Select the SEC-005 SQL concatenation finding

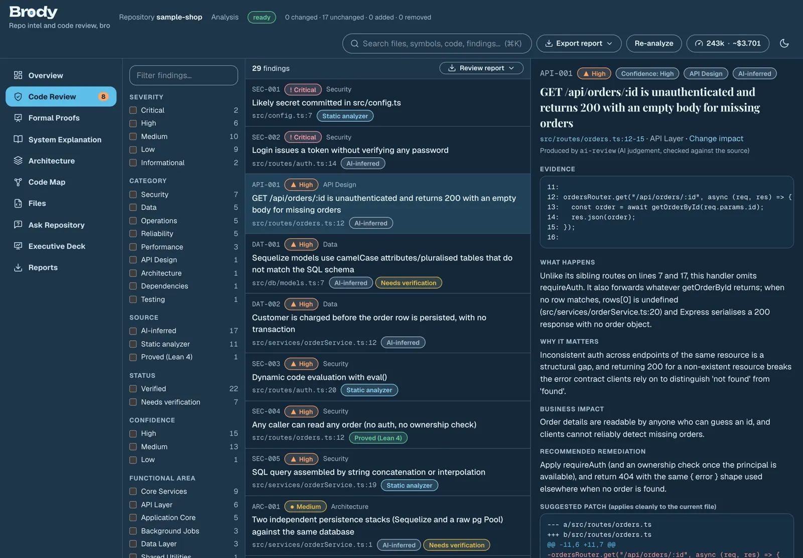click(387, 472)
